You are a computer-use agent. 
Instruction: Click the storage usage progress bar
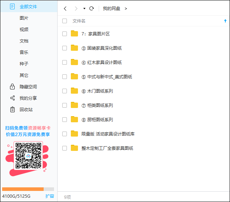pos(28,189)
